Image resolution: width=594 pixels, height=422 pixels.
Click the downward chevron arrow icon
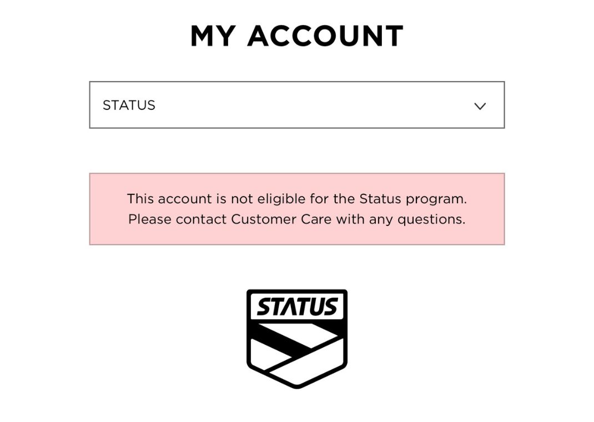point(480,106)
